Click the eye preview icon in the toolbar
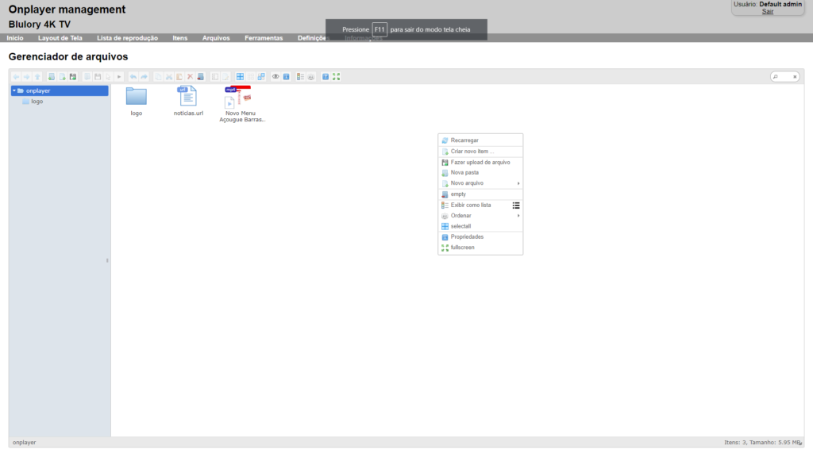813x457 pixels. click(275, 77)
